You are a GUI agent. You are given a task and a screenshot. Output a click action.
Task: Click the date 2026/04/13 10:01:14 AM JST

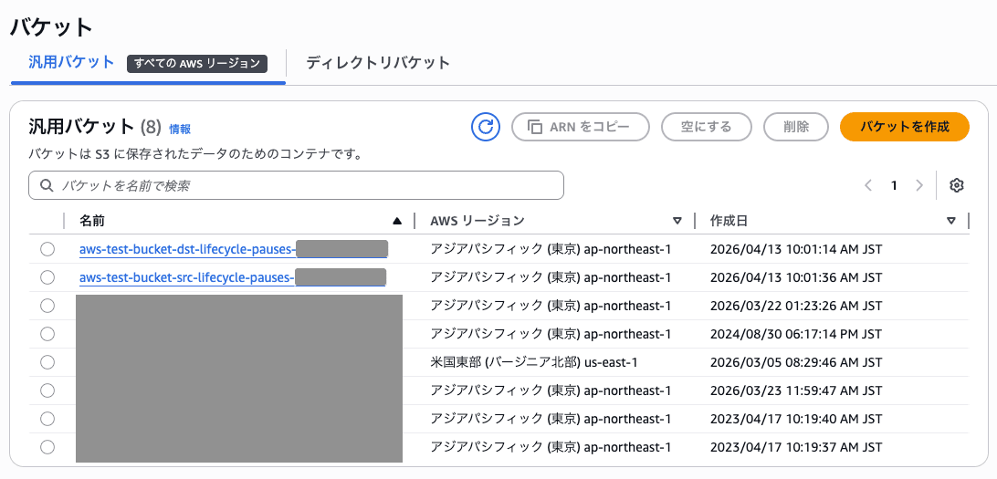[x=796, y=250]
